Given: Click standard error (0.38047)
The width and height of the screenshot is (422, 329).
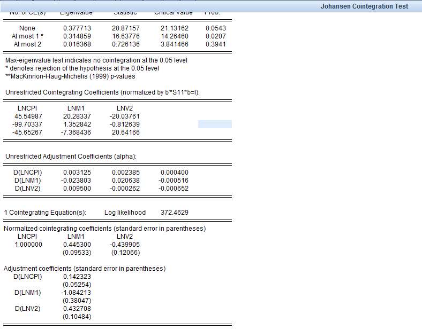Looking at the screenshot, I should [77, 301].
